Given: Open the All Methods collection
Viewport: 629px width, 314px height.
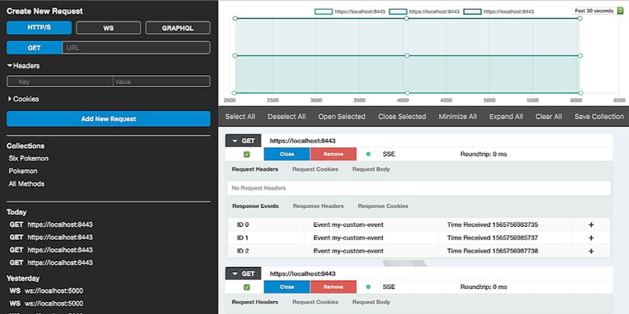Looking at the screenshot, I should [x=27, y=184].
